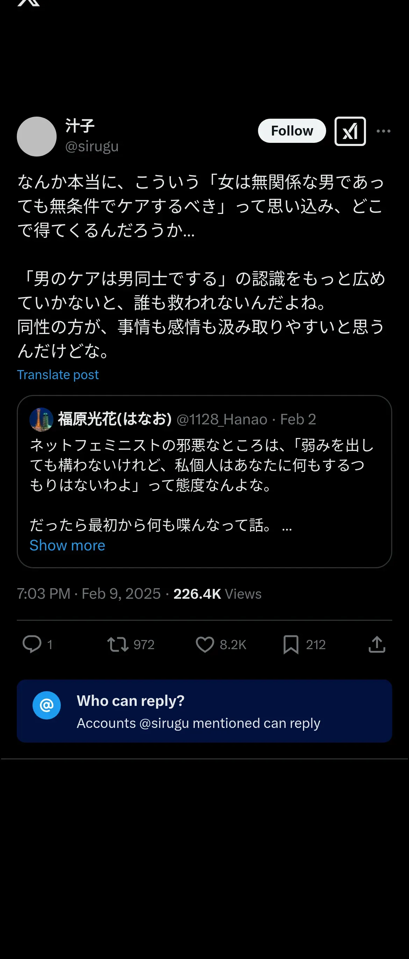
Task: Click the @sirugu handle
Action: [x=92, y=146]
